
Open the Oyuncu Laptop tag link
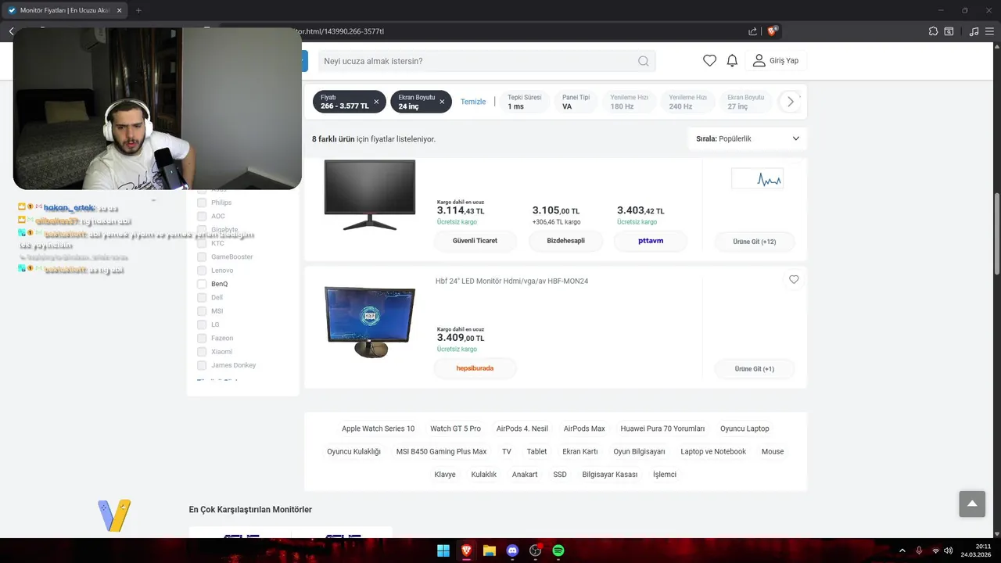(744, 429)
